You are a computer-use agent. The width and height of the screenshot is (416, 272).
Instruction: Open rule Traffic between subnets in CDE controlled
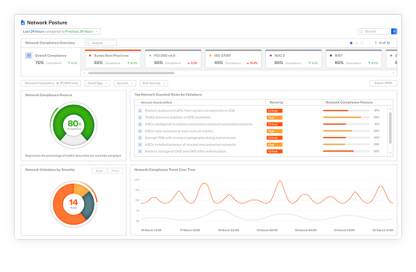177,118
